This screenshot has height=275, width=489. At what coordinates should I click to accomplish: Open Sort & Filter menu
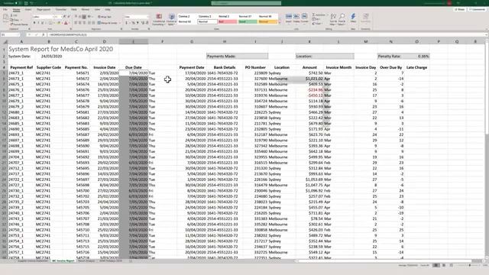pyautogui.click(x=333, y=19)
